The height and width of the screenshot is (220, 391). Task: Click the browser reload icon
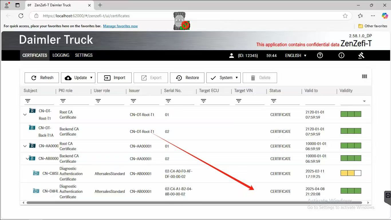(21, 16)
